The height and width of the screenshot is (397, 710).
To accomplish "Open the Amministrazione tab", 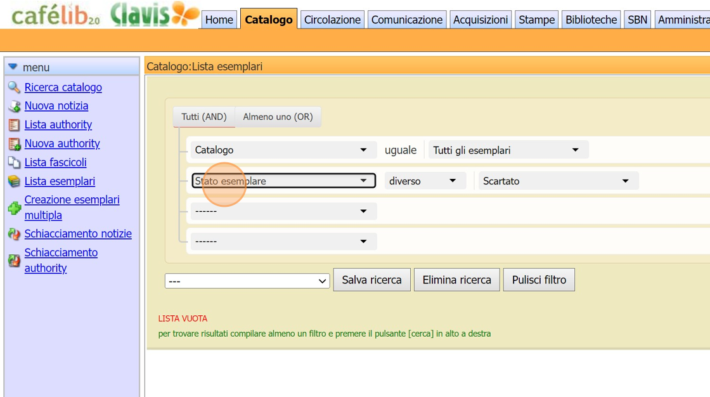I will click(682, 20).
